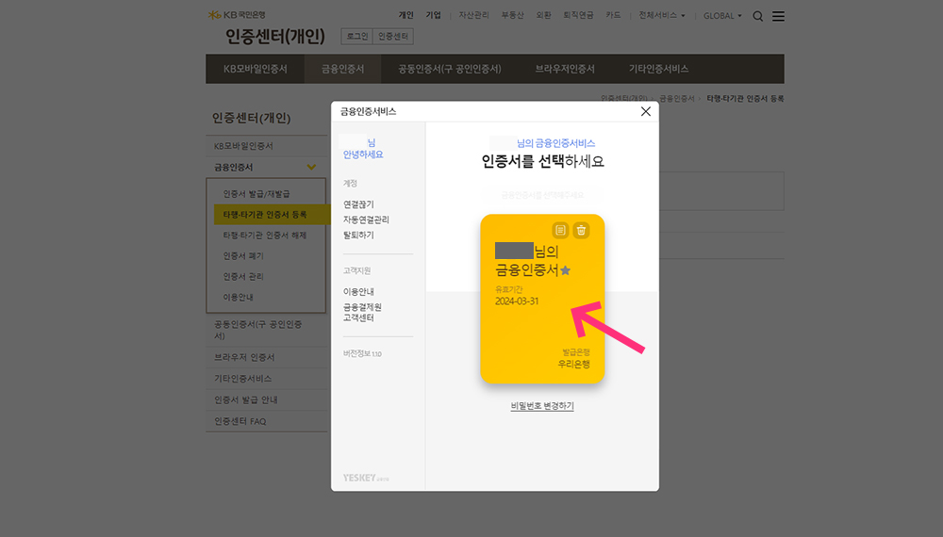
Task: Select 인증서 폐기 in sidebar
Action: tap(243, 255)
